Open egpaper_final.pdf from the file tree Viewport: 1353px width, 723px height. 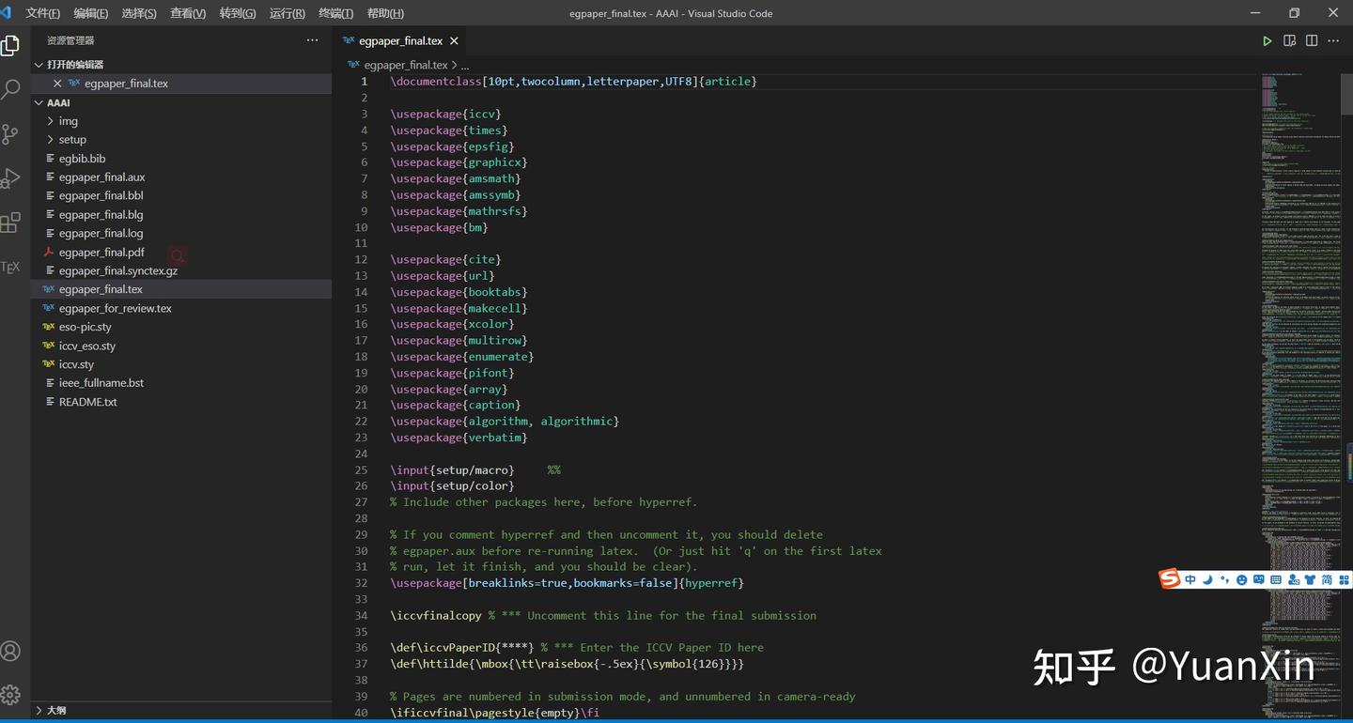[x=101, y=252]
